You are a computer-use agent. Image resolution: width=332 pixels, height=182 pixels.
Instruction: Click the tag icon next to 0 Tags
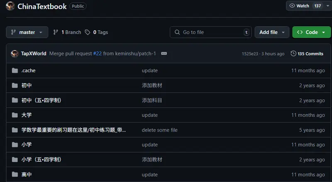88,32
